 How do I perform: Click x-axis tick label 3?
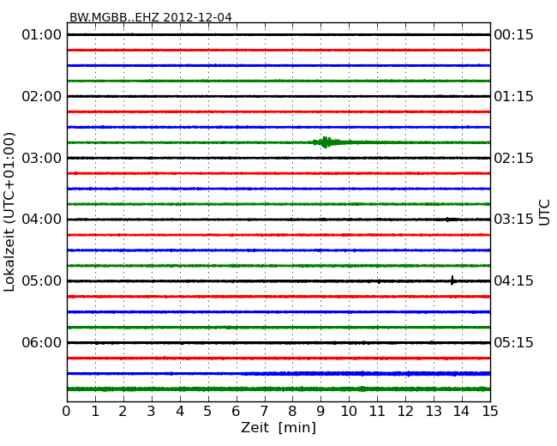point(152,412)
